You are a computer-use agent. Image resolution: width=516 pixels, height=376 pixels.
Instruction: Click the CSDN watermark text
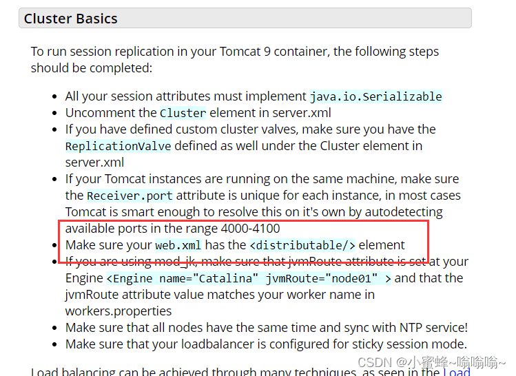431,362
